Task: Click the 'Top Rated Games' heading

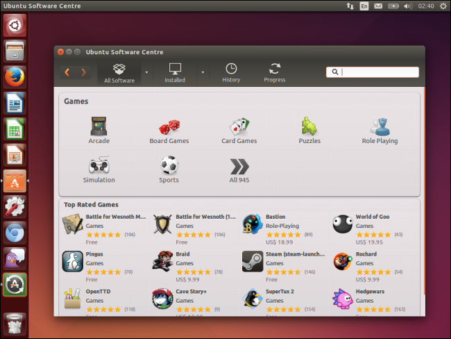Action: [91, 204]
